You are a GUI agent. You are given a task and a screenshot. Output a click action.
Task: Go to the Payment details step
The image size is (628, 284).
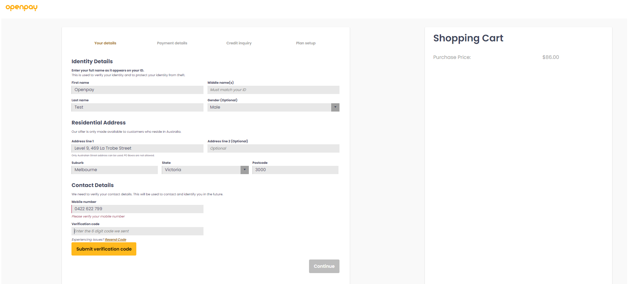pyautogui.click(x=172, y=43)
